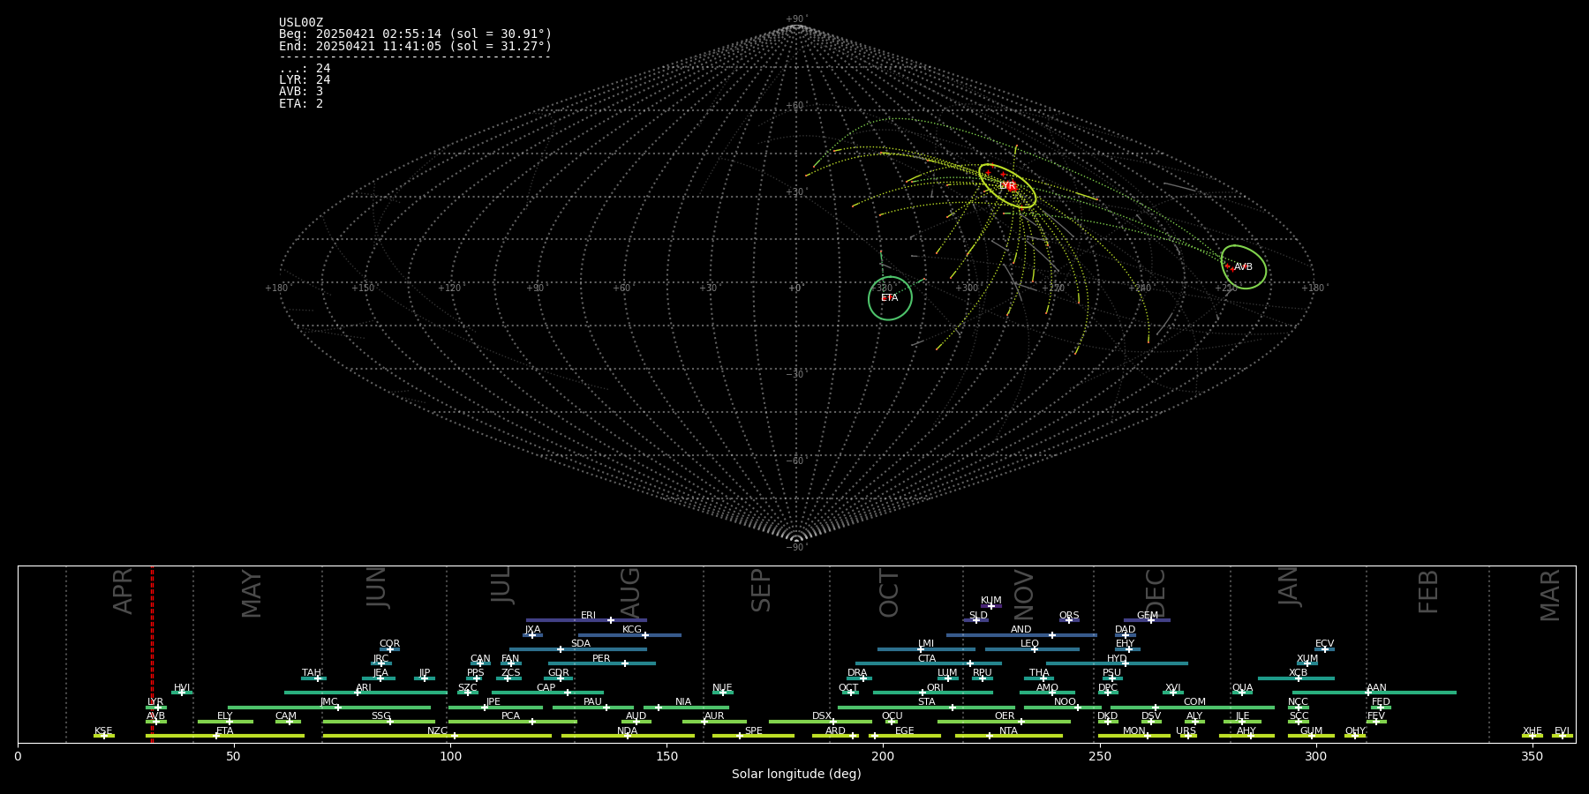Click the HVI shower label in timeline
The image size is (1589, 794).
[x=182, y=688]
